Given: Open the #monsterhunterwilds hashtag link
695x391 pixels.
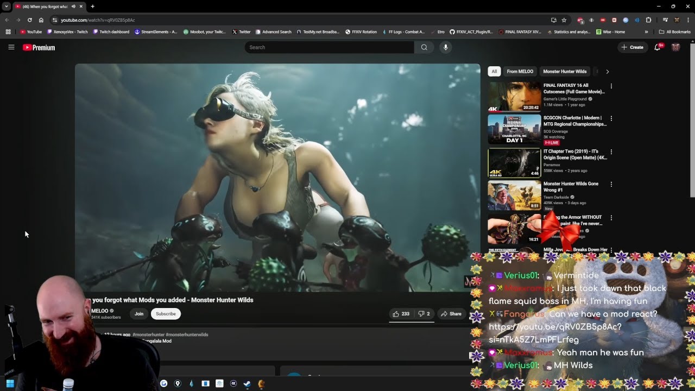Looking at the screenshot, I should (x=187, y=335).
